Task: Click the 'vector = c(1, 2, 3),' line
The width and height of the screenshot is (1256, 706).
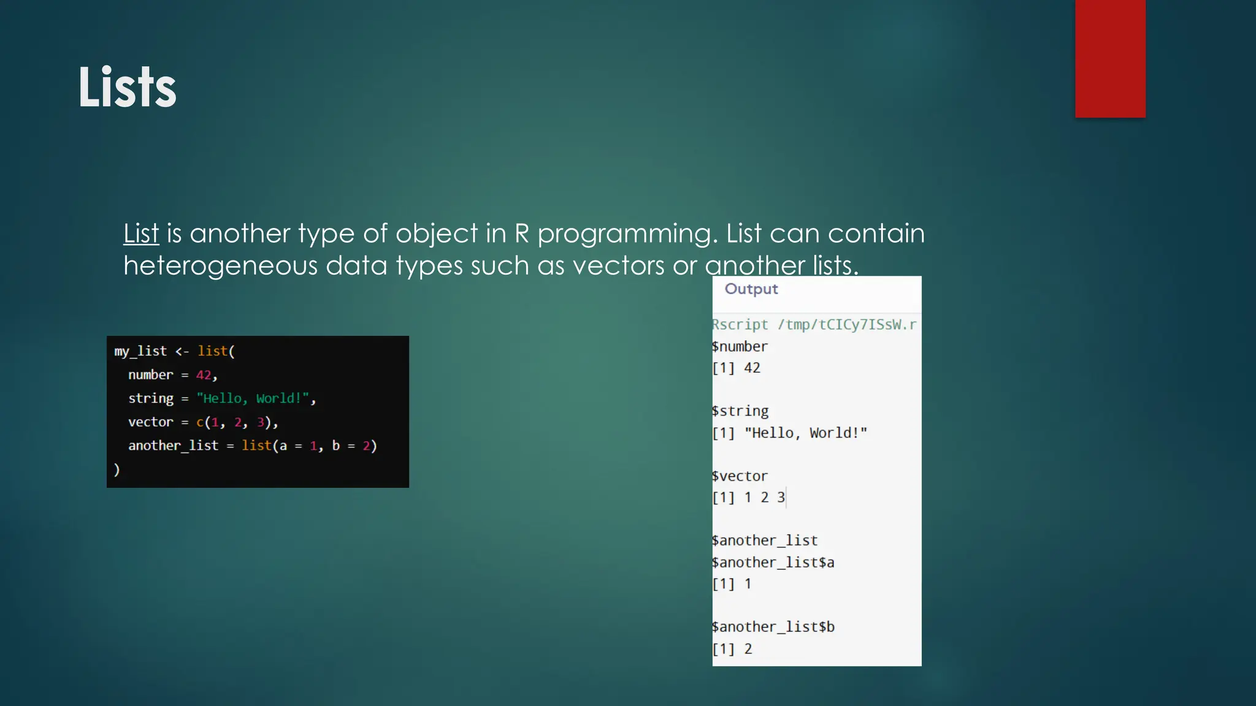Action: pyautogui.click(x=204, y=422)
